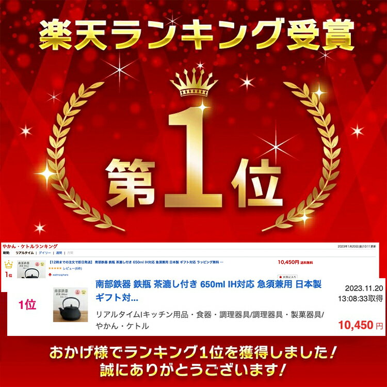Select the greyed 月間 period tab
The width and height of the screenshot is (387, 387).
(x=70, y=253)
